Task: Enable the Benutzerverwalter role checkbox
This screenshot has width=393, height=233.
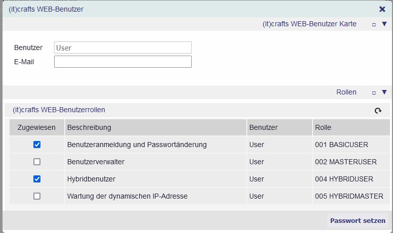Action: [x=37, y=162]
